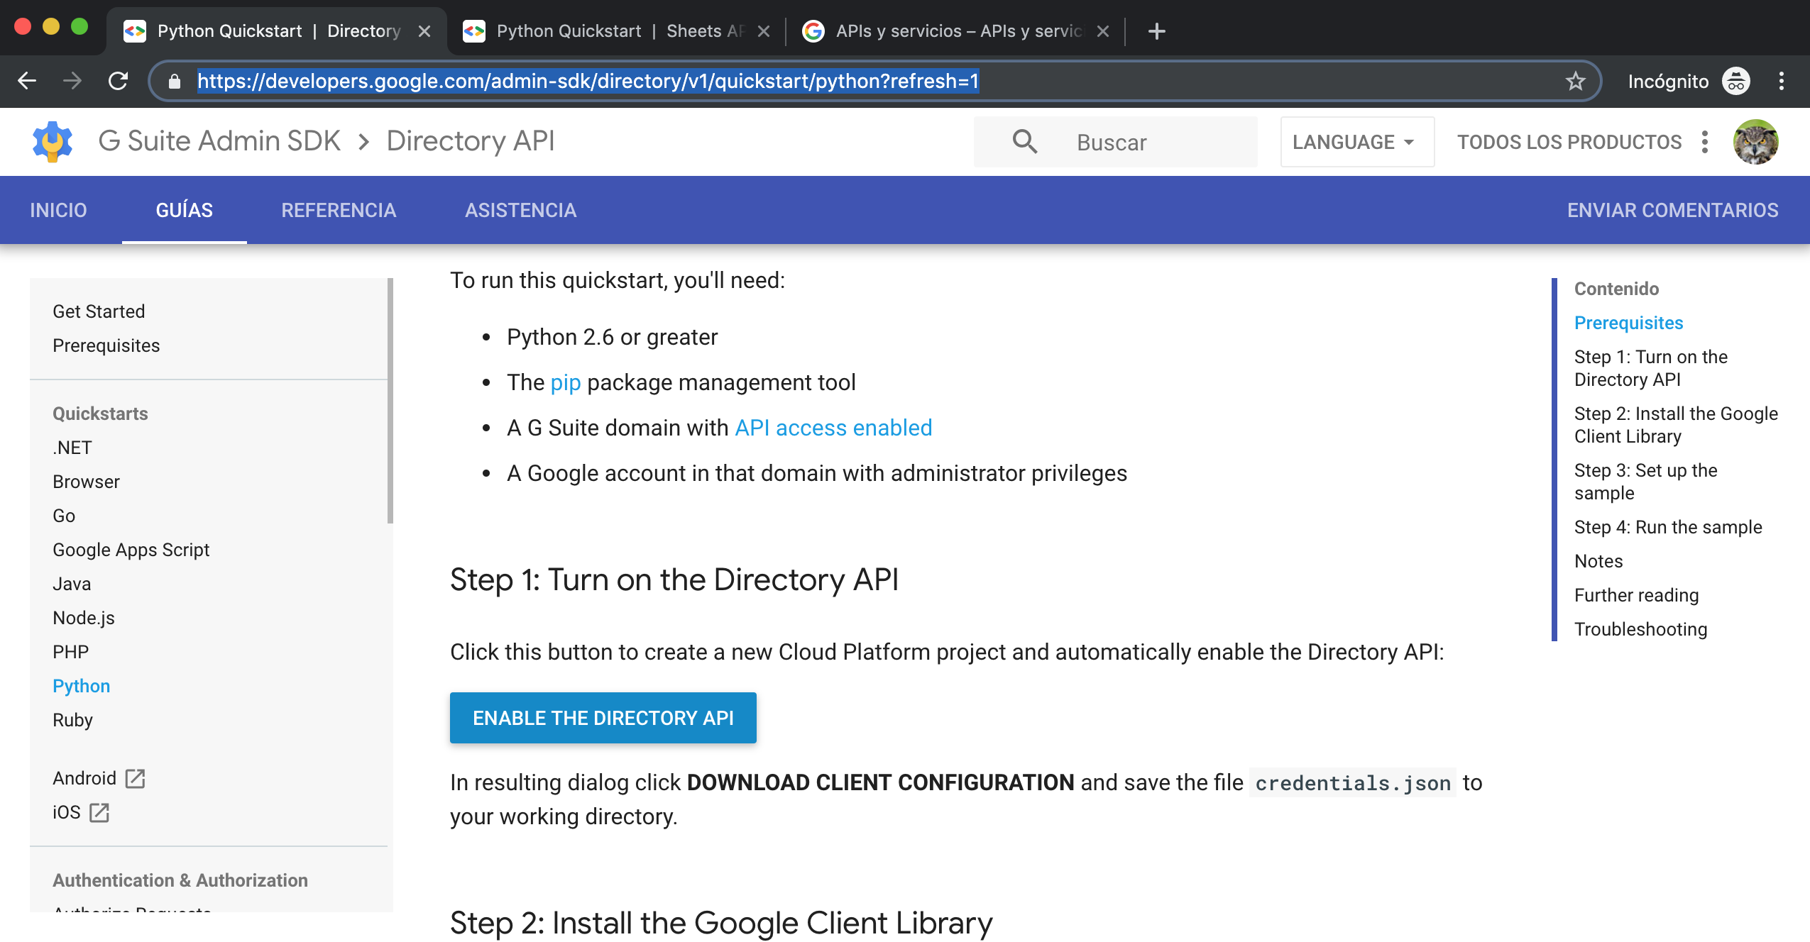The width and height of the screenshot is (1810, 942).
Task: Click the left sidebar scrollbar
Action: pos(390,401)
